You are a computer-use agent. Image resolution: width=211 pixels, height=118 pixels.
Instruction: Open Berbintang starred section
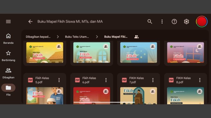pyautogui.click(x=8, y=56)
